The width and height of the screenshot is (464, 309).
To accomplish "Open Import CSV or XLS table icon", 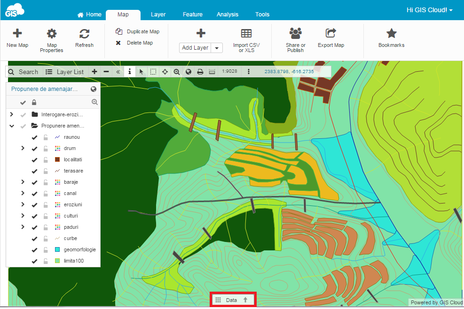I will 246,33.
